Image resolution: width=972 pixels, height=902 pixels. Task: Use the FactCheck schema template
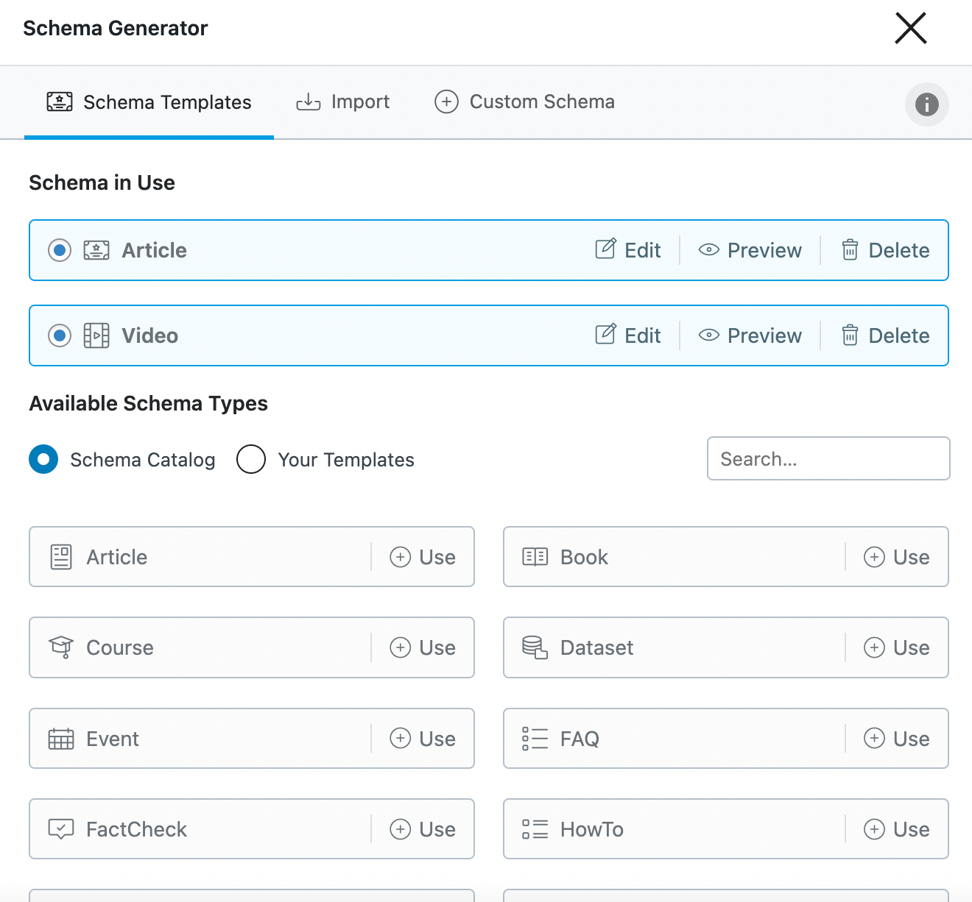click(423, 829)
